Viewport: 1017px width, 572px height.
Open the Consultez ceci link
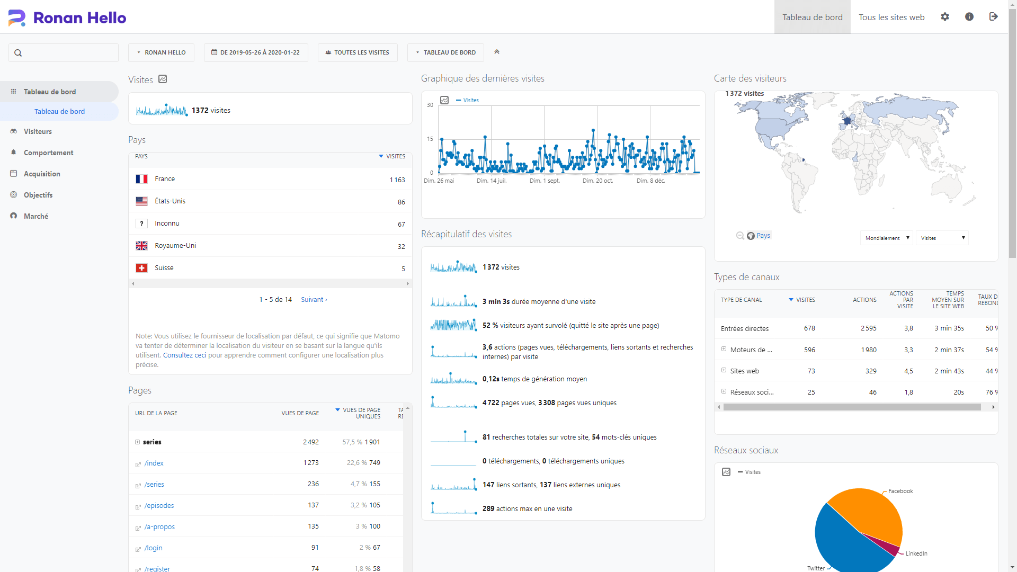184,355
